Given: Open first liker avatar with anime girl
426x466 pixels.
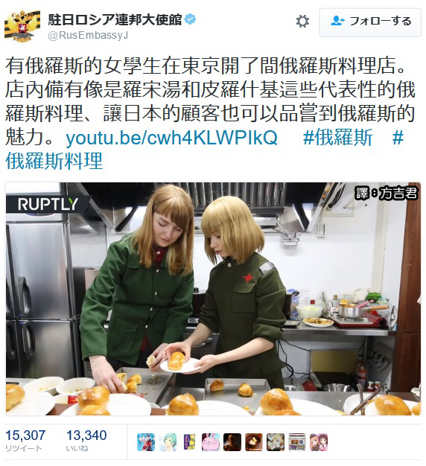Looking at the screenshot, I should [x=146, y=442].
